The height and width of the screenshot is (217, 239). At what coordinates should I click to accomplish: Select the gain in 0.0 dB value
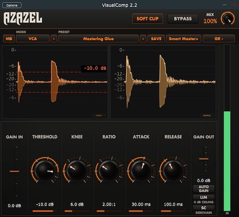pyautogui.click(x=14, y=206)
